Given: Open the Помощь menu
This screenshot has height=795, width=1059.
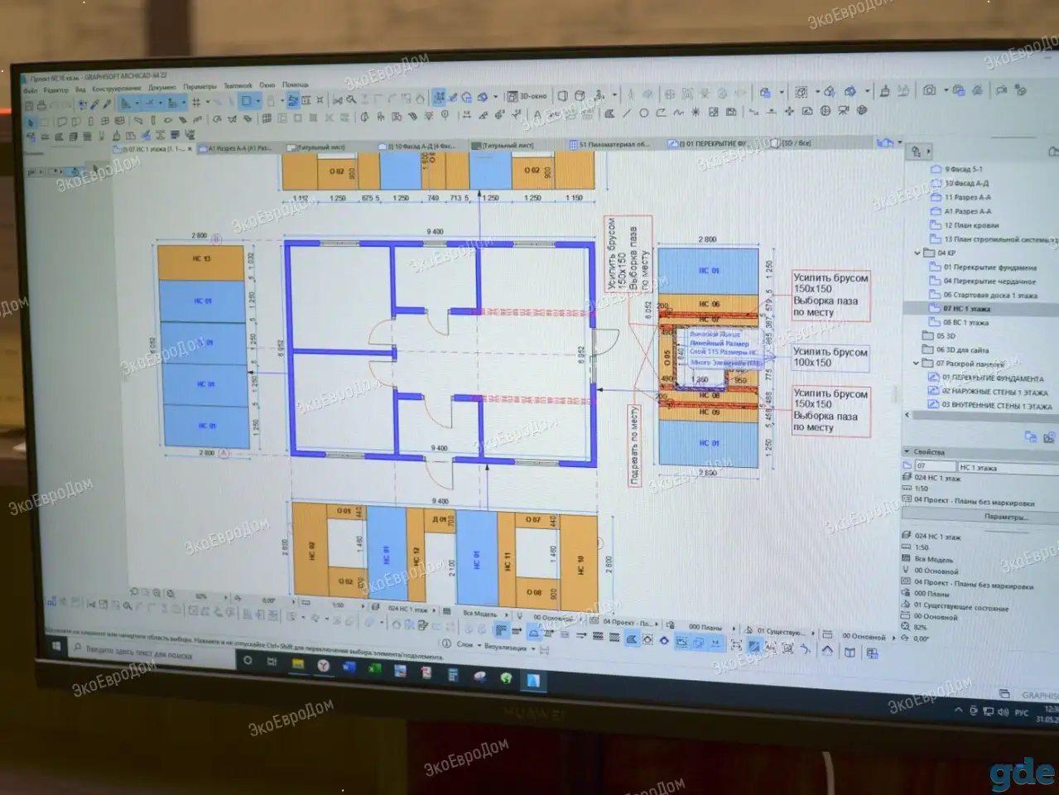Looking at the screenshot, I should click(295, 84).
